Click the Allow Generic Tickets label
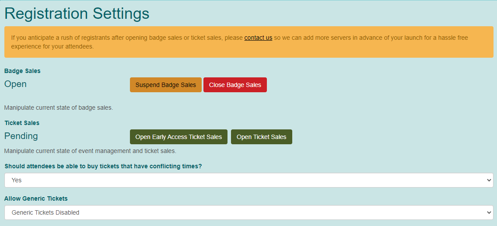Image resolution: width=497 pixels, height=226 pixels. tap(36, 198)
